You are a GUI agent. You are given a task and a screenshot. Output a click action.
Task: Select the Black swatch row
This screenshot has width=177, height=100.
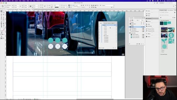[137, 27]
